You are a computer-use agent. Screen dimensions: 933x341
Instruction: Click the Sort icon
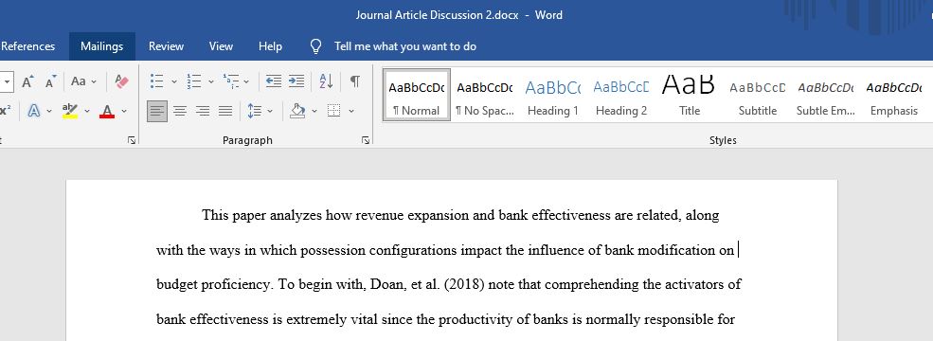326,81
